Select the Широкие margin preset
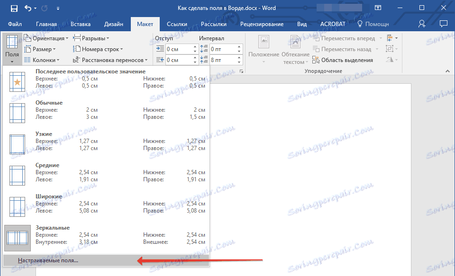The width and height of the screenshot is (455, 276). point(106,207)
